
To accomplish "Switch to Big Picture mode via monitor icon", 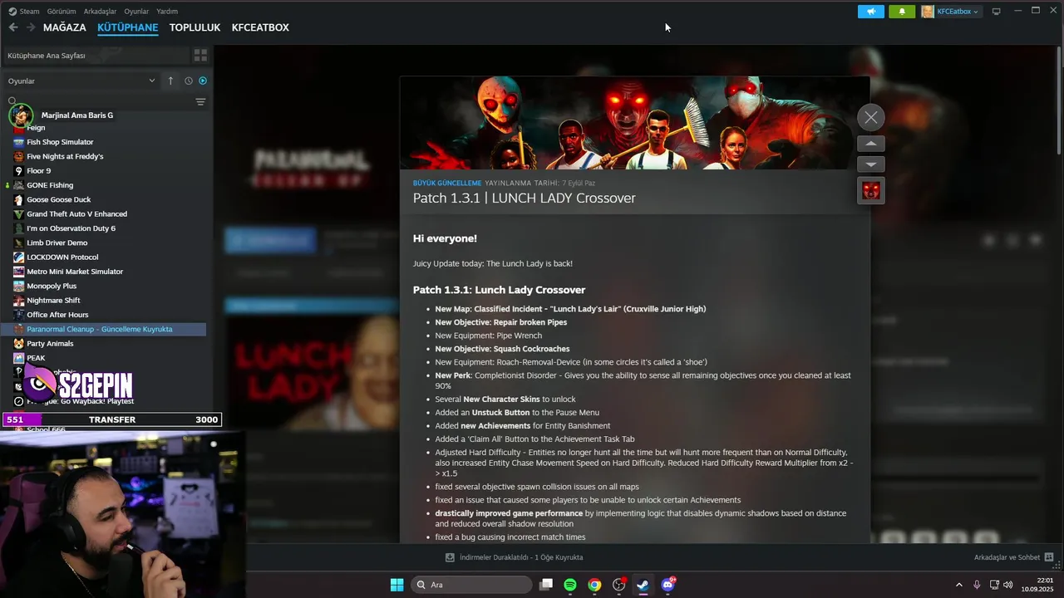I will pyautogui.click(x=996, y=12).
